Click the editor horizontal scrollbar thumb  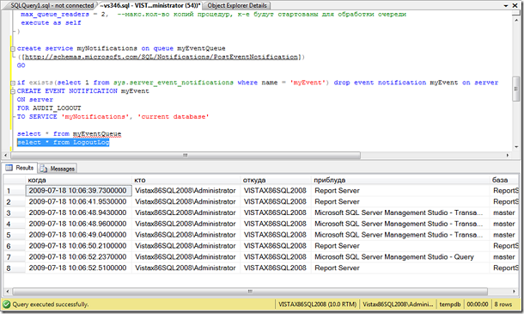(x=186, y=156)
